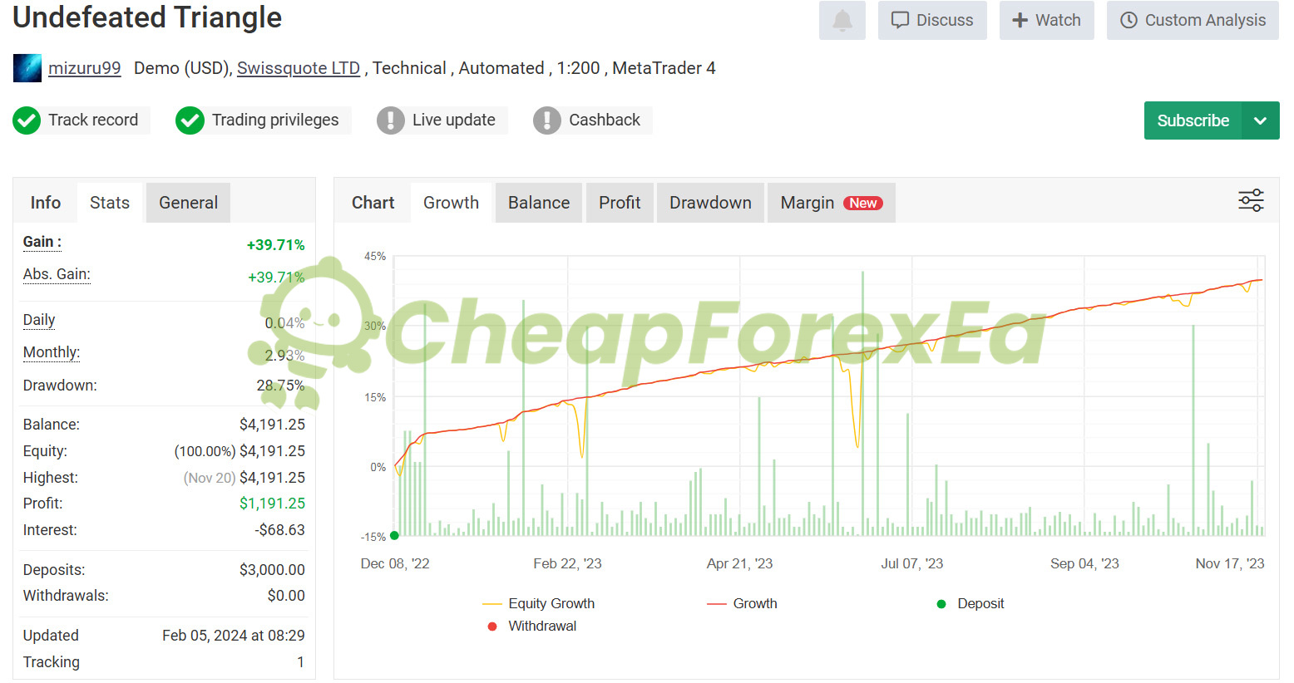
Task: Click the Monthly label
Action: coord(52,352)
